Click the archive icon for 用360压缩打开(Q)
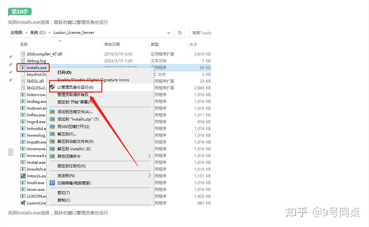This screenshot has width=369, height=227. point(52,127)
